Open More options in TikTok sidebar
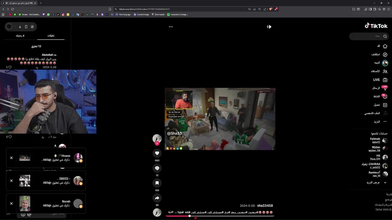The width and height of the screenshot is (392, 220). coord(381,122)
